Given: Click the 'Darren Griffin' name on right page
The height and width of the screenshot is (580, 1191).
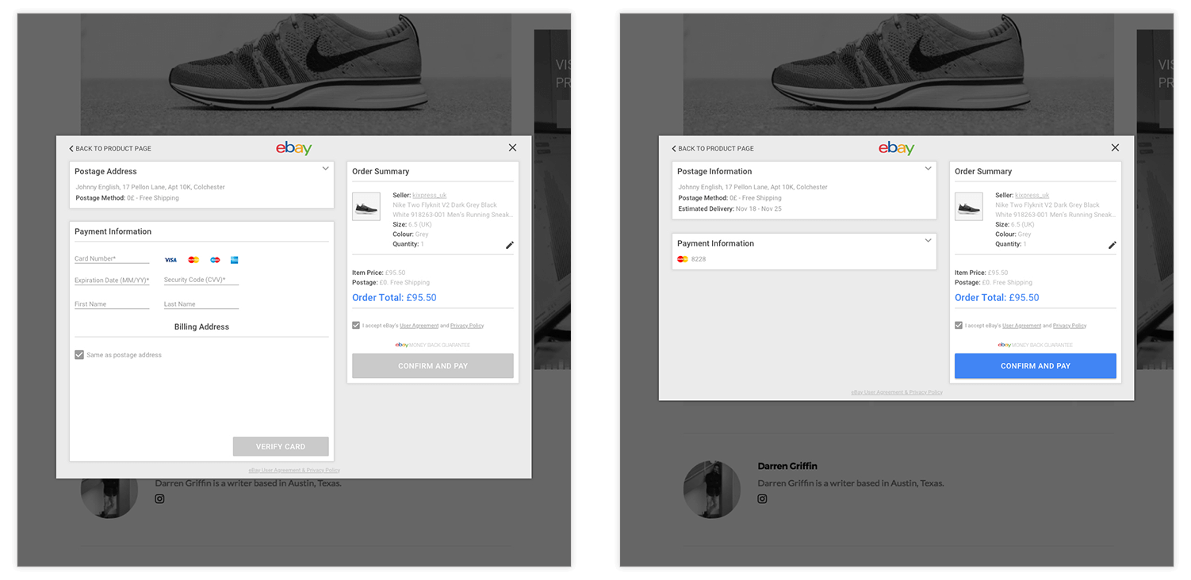Looking at the screenshot, I should [787, 466].
